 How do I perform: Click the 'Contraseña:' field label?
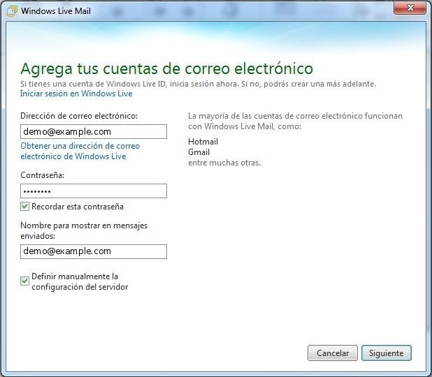tap(43, 175)
